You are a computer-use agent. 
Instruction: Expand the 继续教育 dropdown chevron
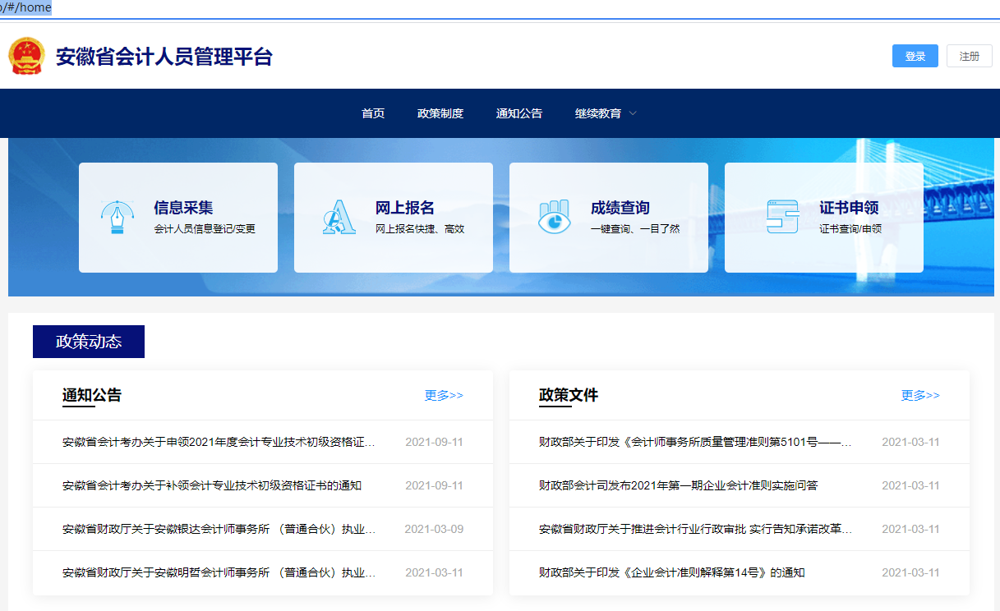pyautogui.click(x=633, y=113)
